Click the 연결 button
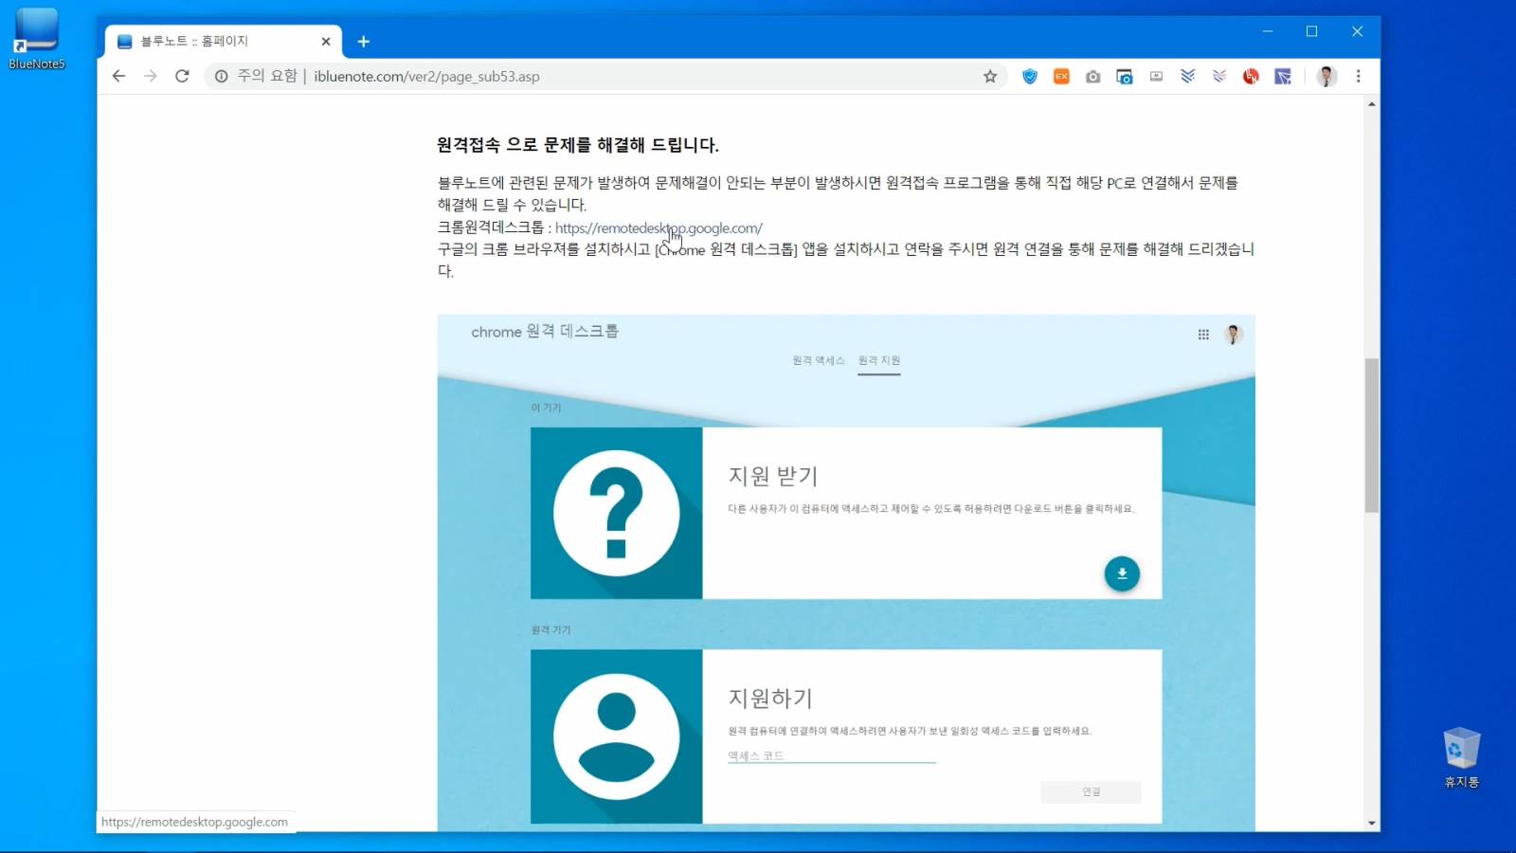The image size is (1516, 853). 1091,792
